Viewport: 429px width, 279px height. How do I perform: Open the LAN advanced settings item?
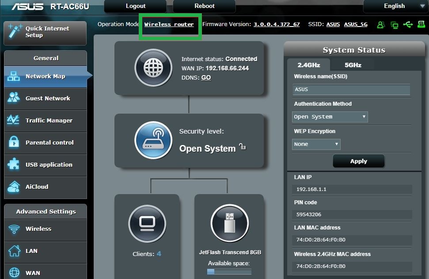pyautogui.click(x=46, y=252)
